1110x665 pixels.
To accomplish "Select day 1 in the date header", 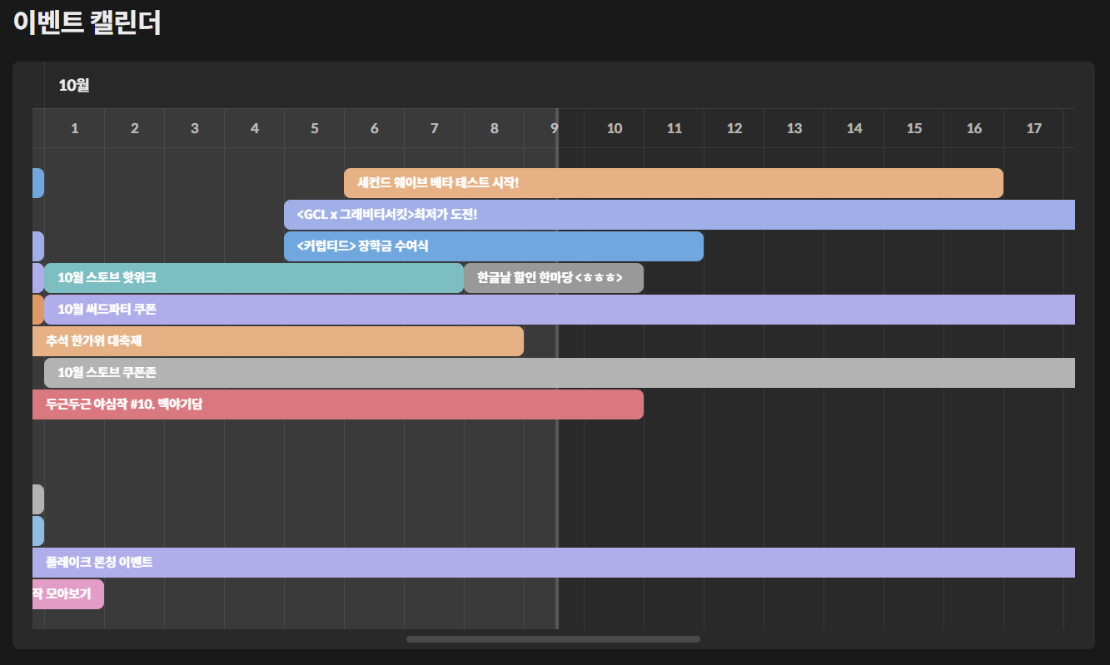I will pyautogui.click(x=75, y=128).
